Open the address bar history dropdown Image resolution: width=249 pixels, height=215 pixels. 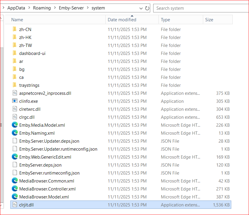coord(141,8)
